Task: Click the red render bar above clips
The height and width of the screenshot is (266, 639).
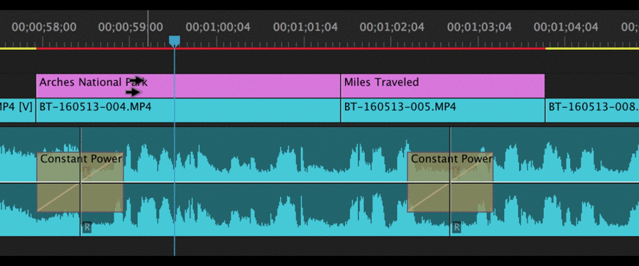Action: (x=291, y=48)
